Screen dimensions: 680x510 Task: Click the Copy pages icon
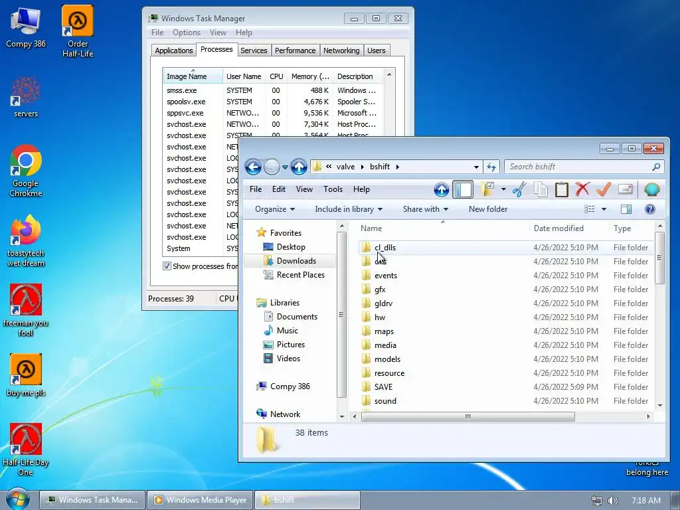541,189
